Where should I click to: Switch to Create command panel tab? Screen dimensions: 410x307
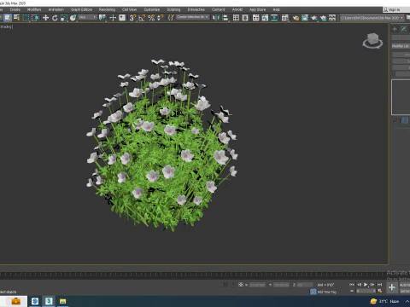coord(395,29)
